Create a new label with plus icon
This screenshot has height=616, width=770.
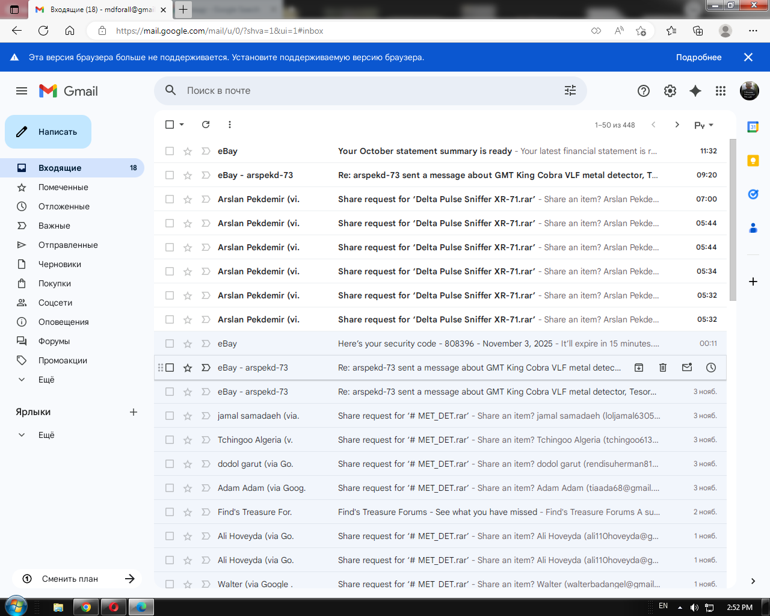[x=134, y=412]
